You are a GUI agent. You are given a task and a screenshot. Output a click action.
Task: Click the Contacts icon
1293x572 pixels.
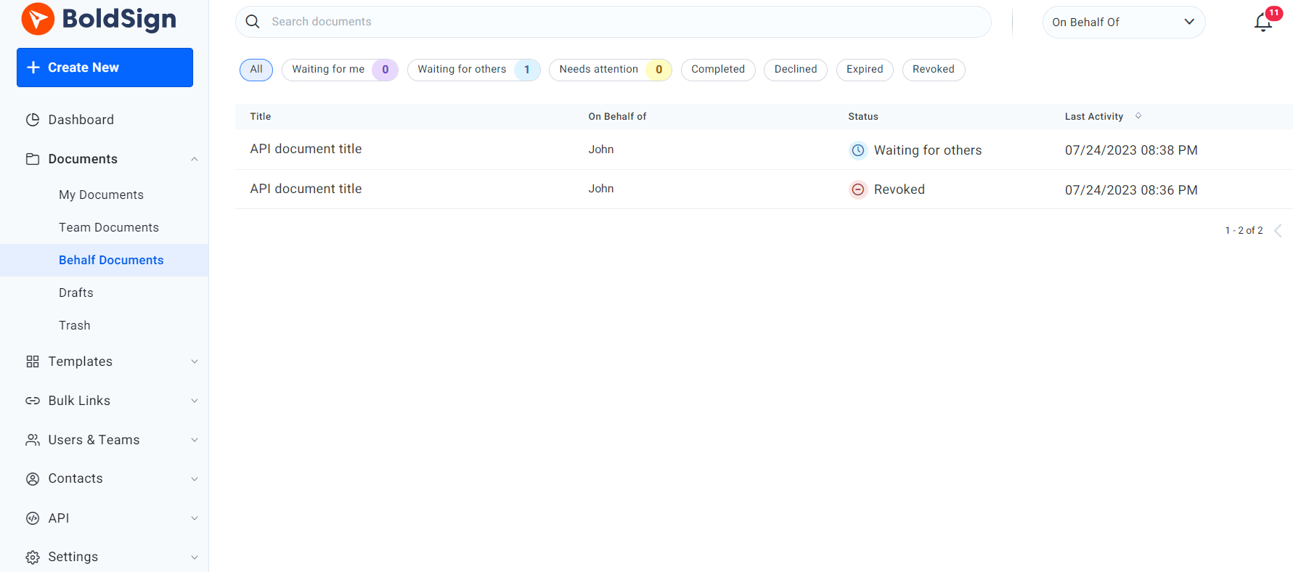coord(33,479)
